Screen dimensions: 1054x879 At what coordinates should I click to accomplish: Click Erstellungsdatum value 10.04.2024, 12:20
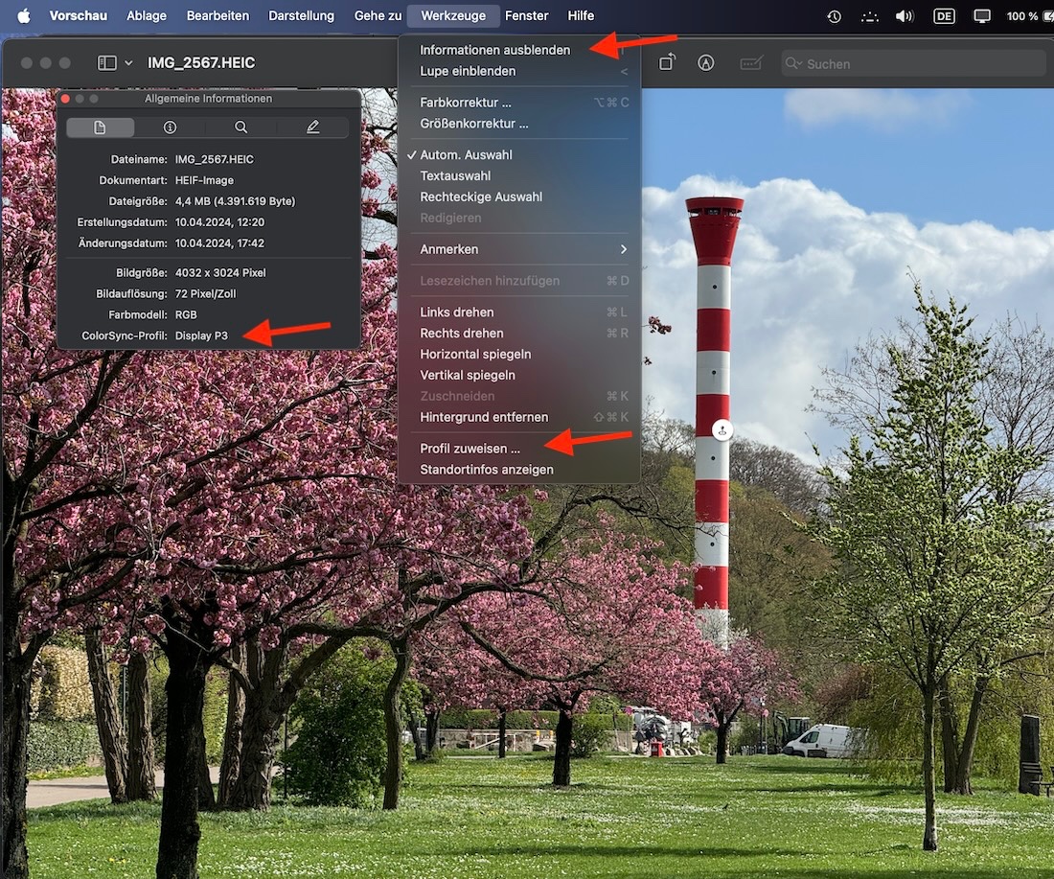pos(219,222)
